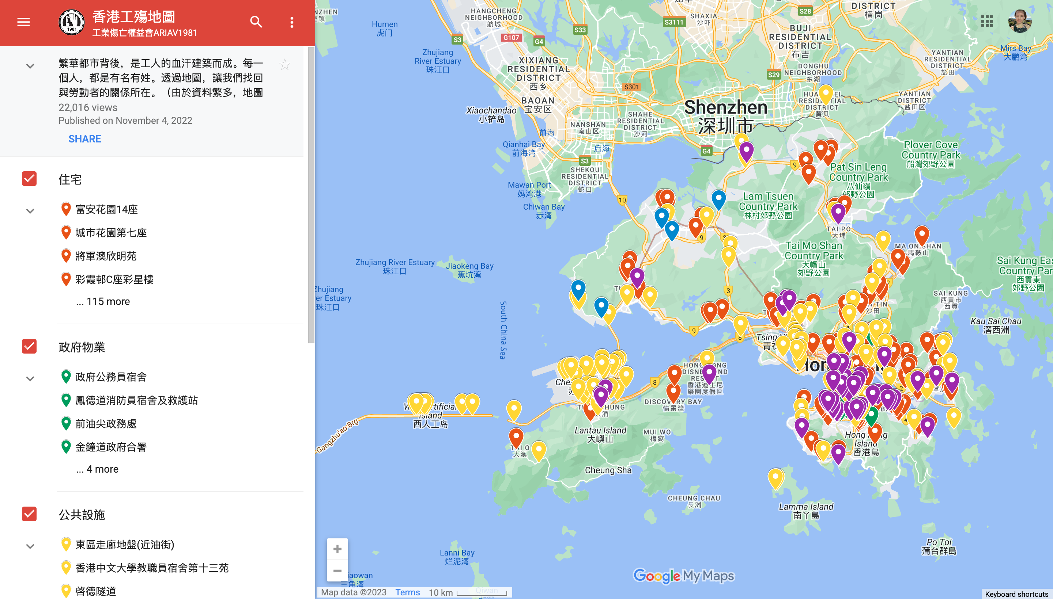Open list item 城市花園第七座
The height and width of the screenshot is (599, 1053).
click(x=111, y=233)
